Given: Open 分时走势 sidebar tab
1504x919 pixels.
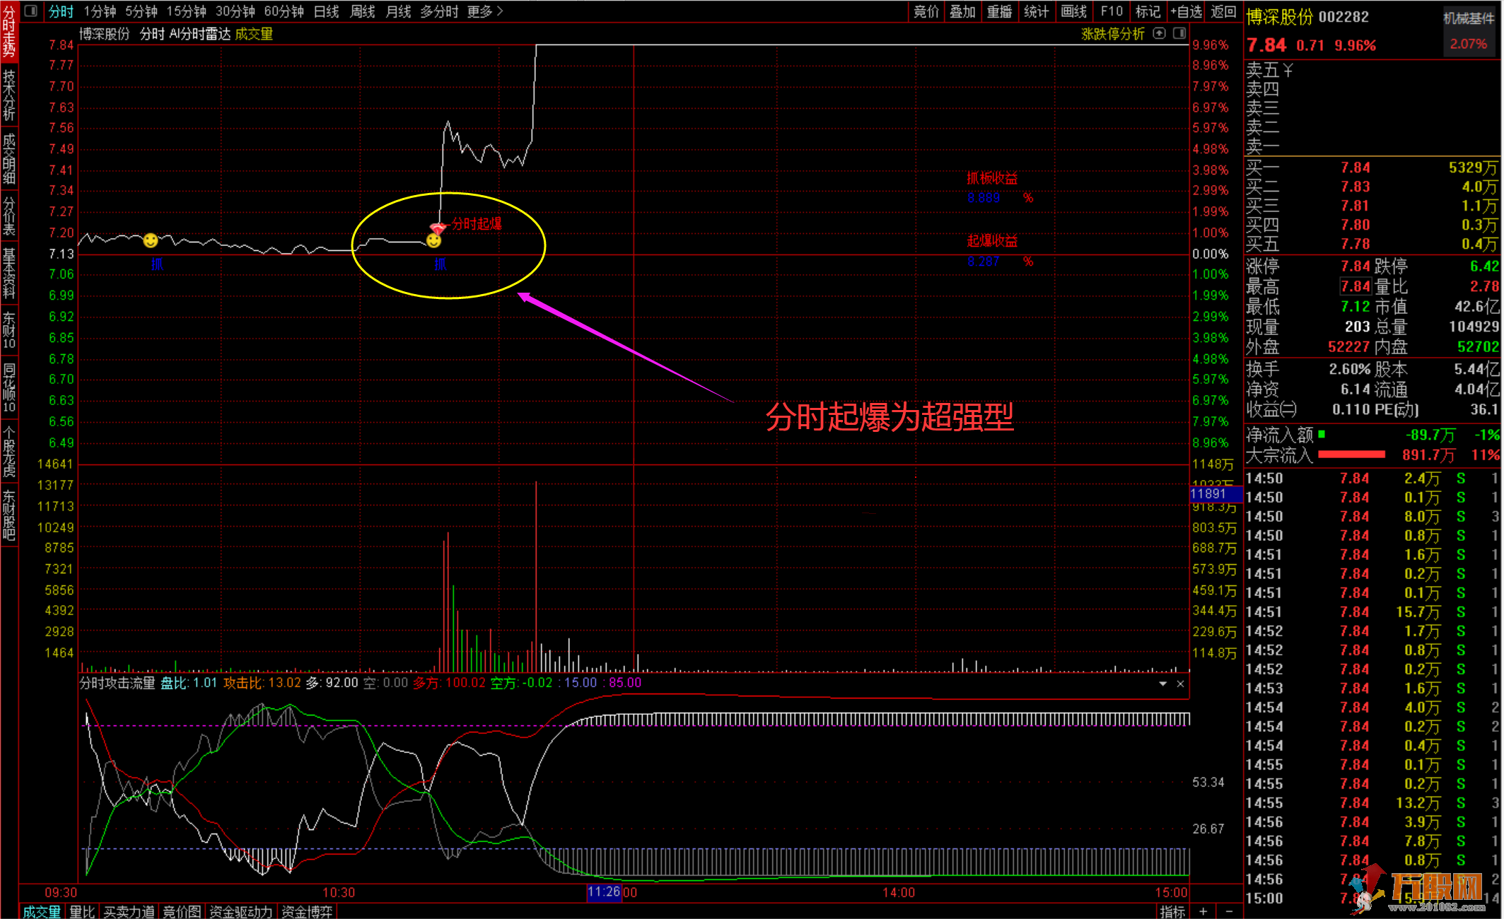Looking at the screenshot, I should coord(9,30).
